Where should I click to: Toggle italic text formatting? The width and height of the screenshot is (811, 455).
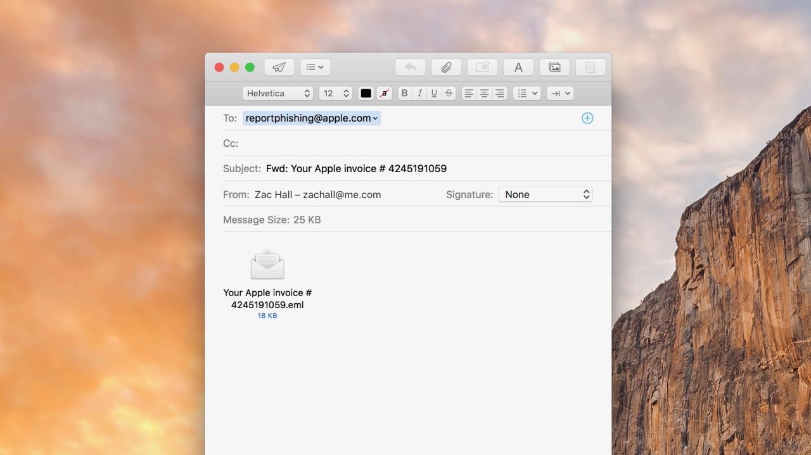coord(419,93)
